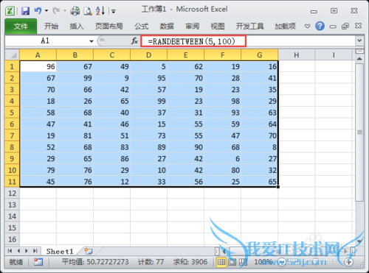The image size is (369, 273).
Task: Click the Quick Print icon
Action: point(75,11)
